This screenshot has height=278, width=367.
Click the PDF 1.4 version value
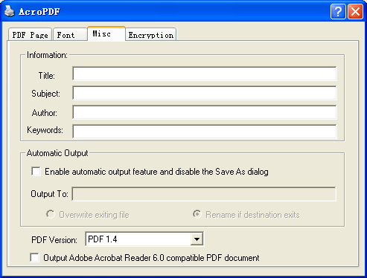pyautogui.click(x=103, y=239)
